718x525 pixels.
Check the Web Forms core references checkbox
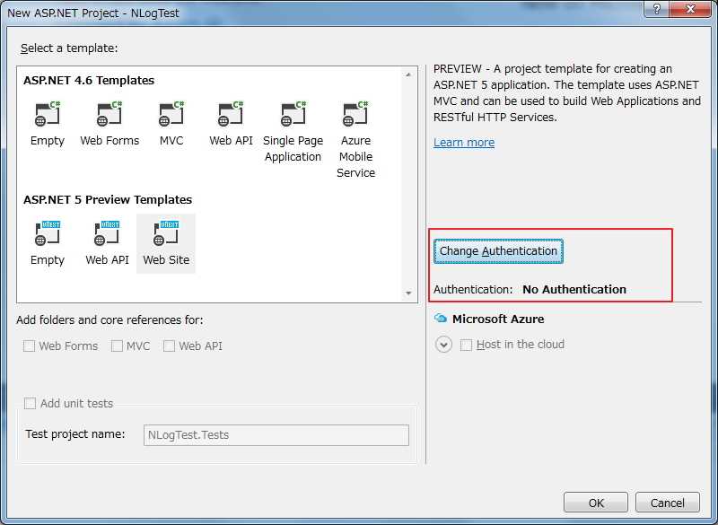pyautogui.click(x=30, y=346)
